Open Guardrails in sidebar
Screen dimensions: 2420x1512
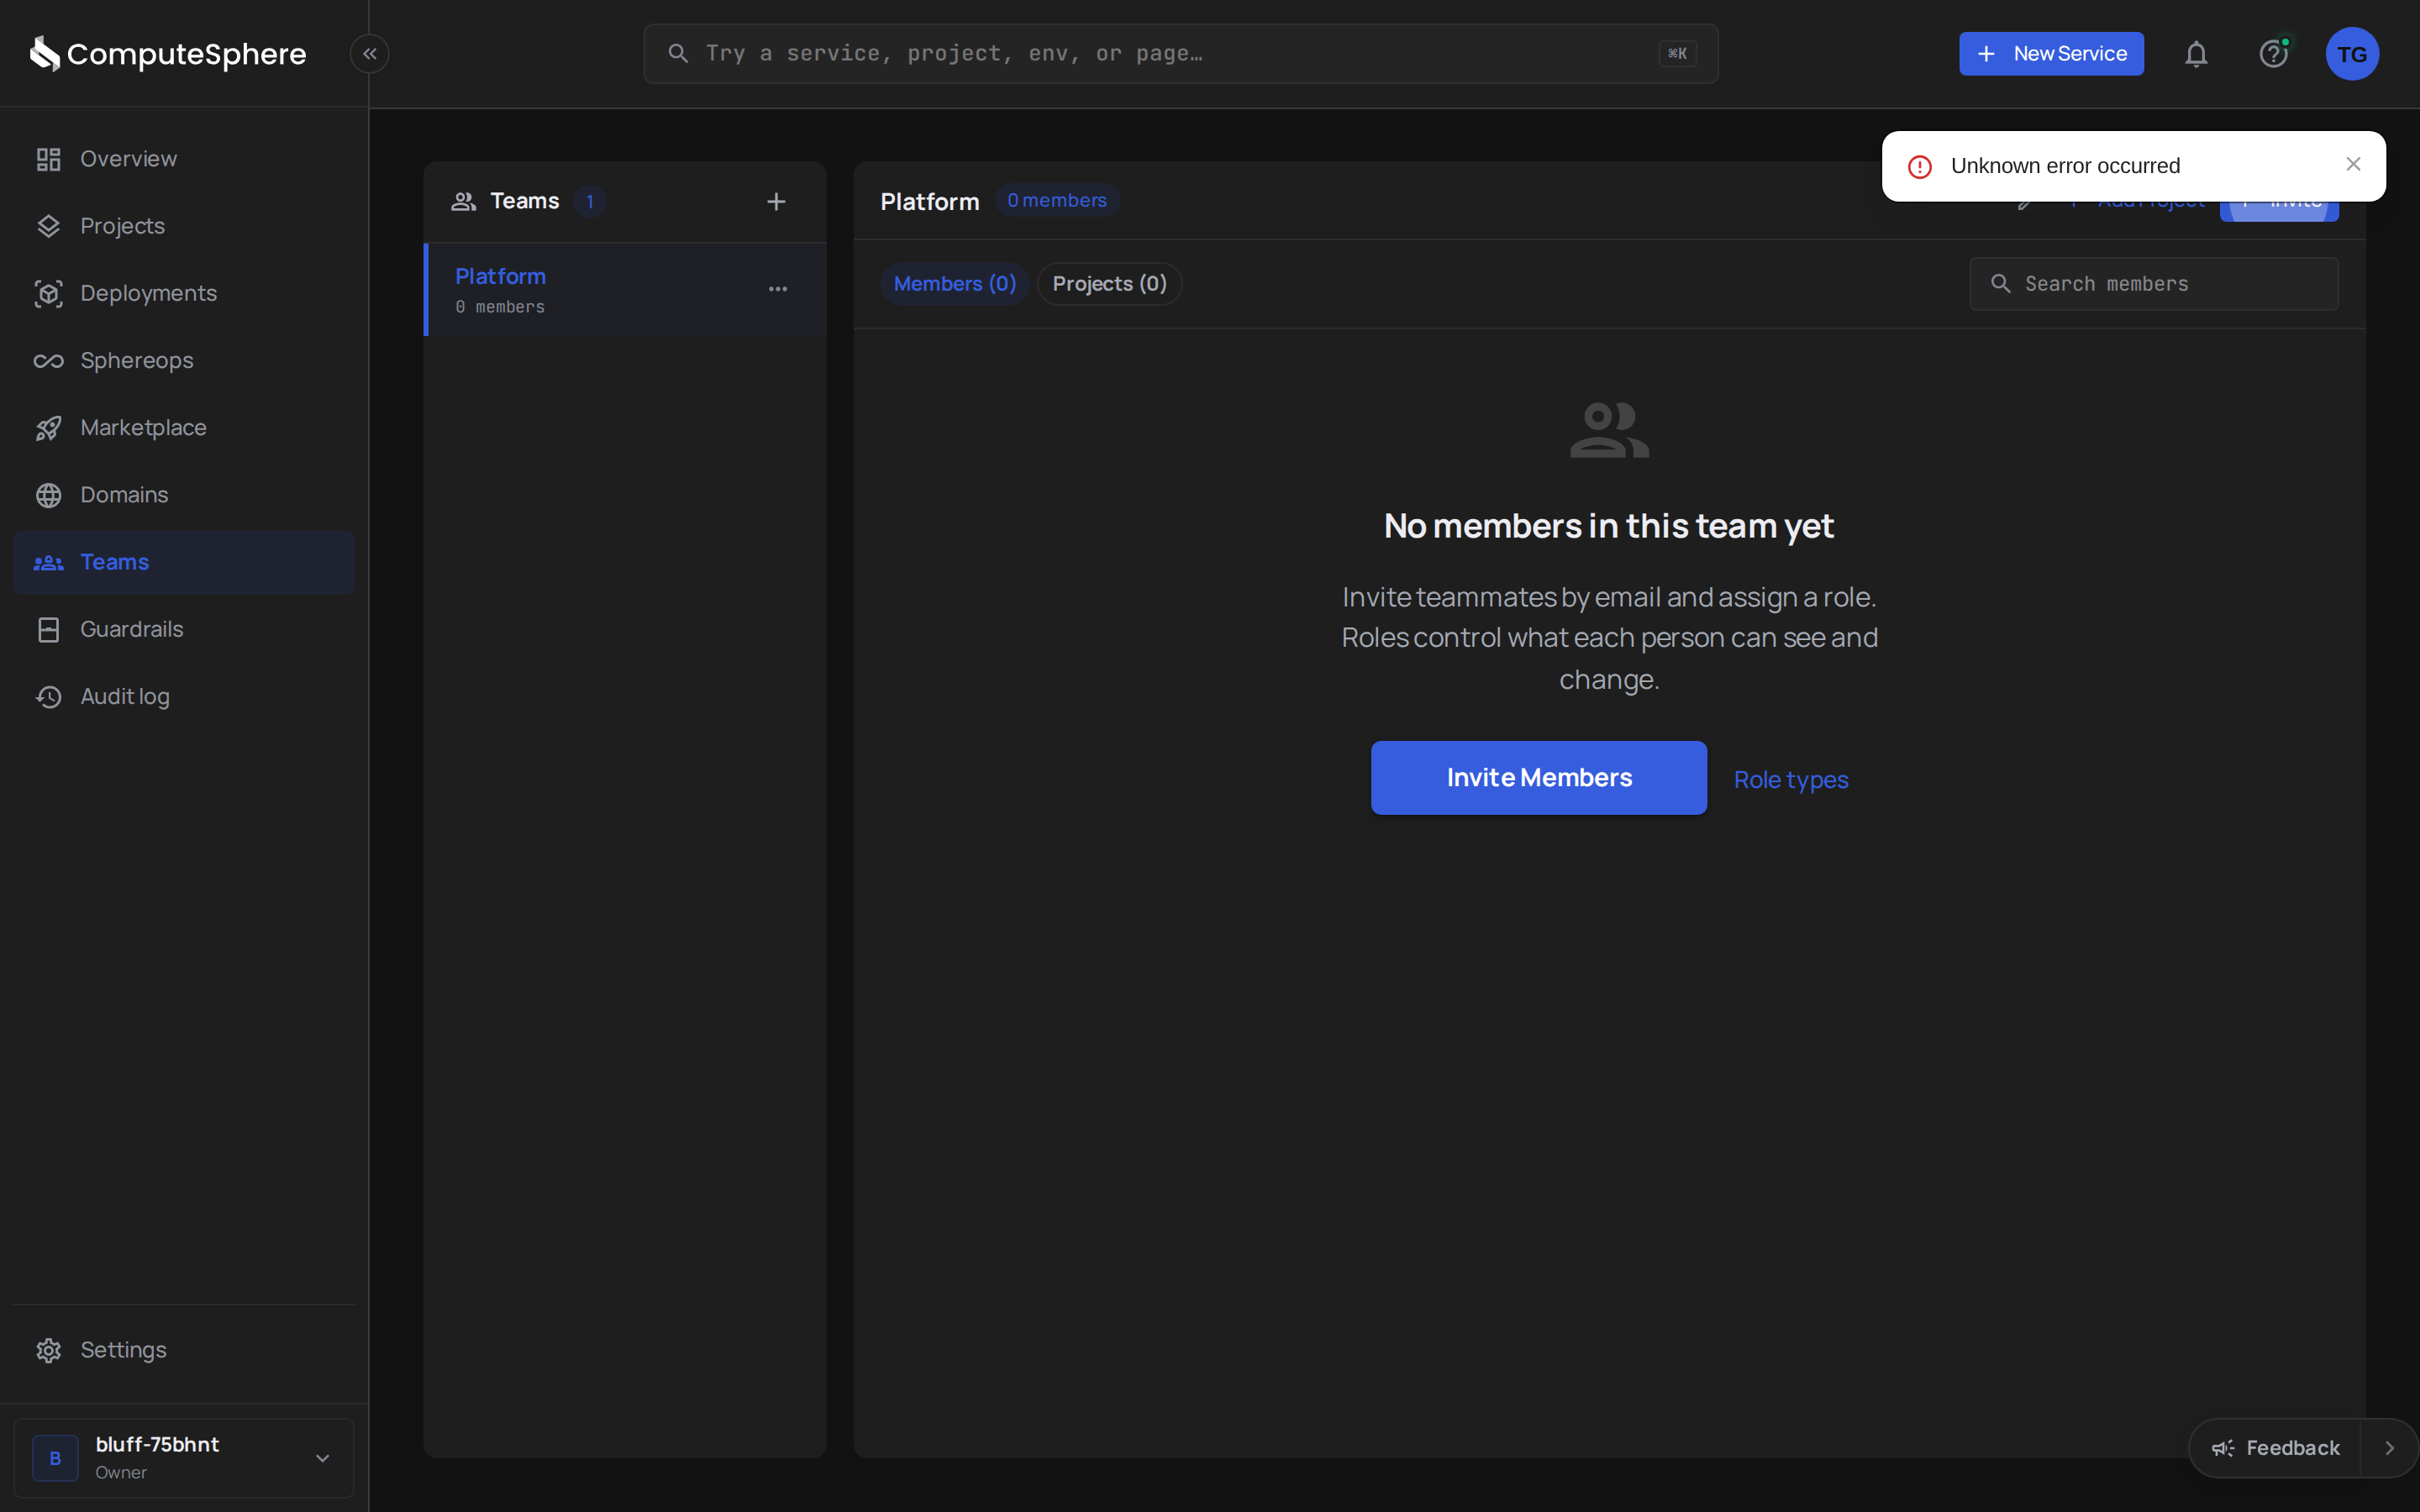click(184, 629)
